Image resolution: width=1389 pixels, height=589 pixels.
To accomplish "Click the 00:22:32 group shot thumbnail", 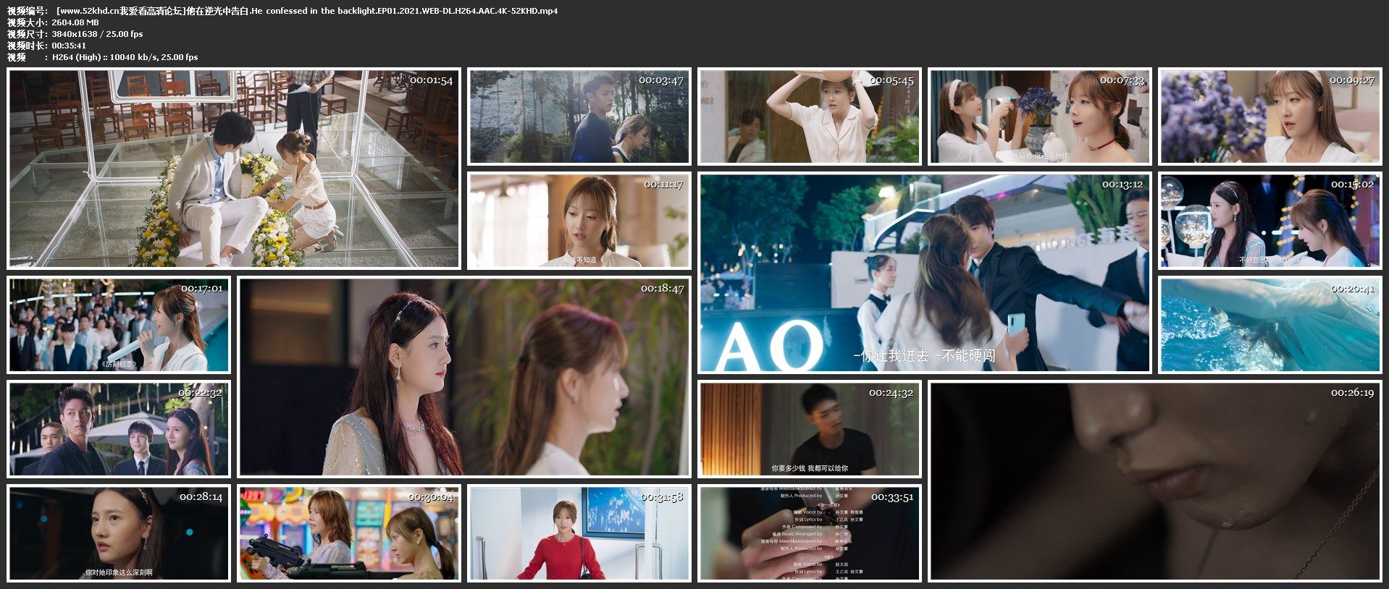I will point(119,429).
